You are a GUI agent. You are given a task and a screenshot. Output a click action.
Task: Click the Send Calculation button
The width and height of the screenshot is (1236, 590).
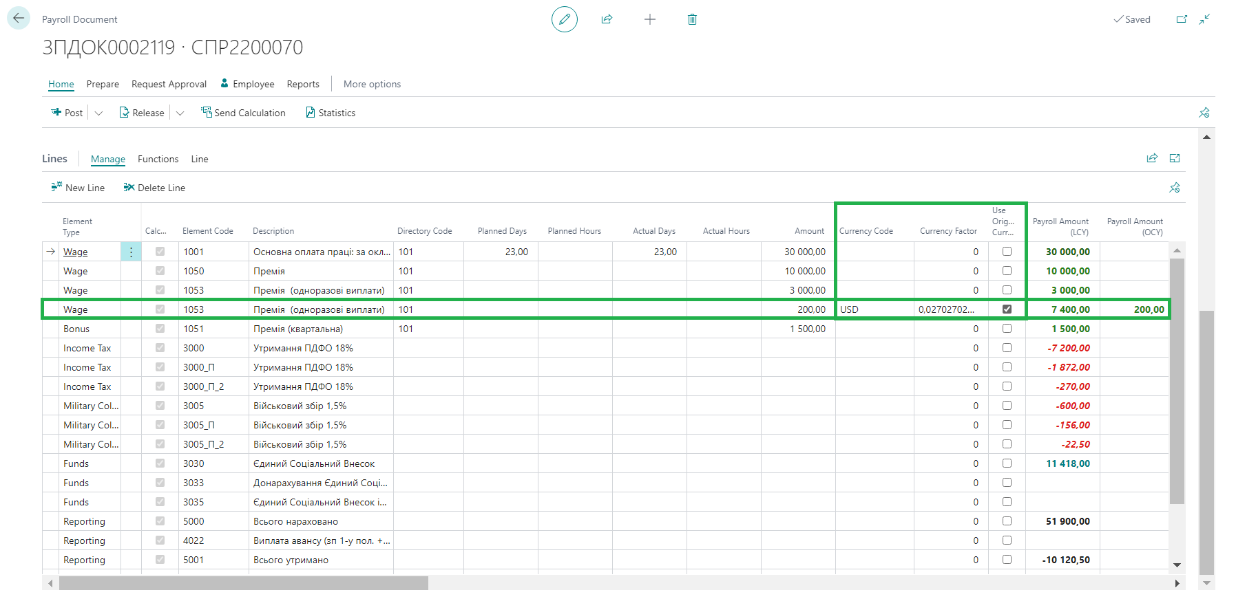[x=243, y=113]
